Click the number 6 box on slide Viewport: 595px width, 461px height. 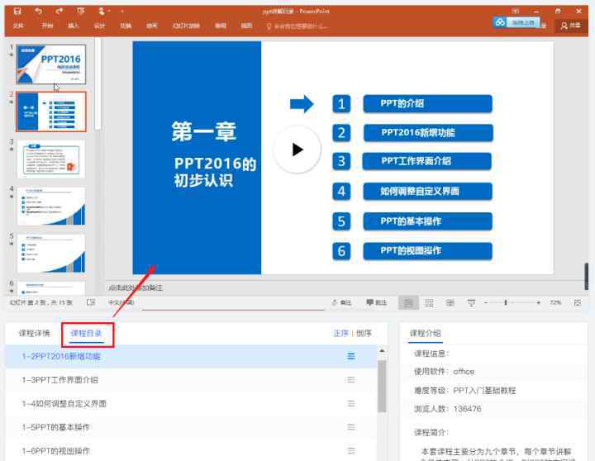[x=341, y=251]
